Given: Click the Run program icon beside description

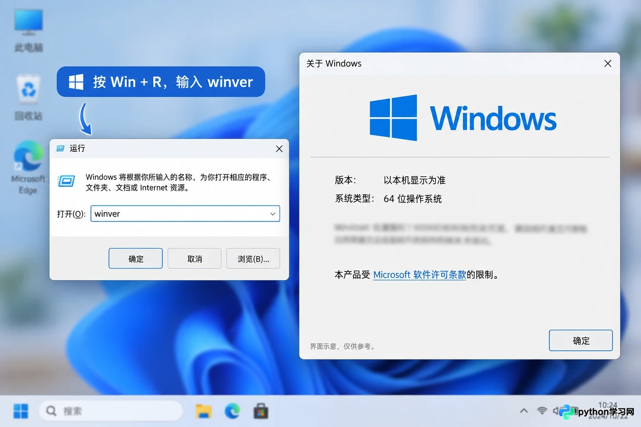Looking at the screenshot, I should [66, 181].
